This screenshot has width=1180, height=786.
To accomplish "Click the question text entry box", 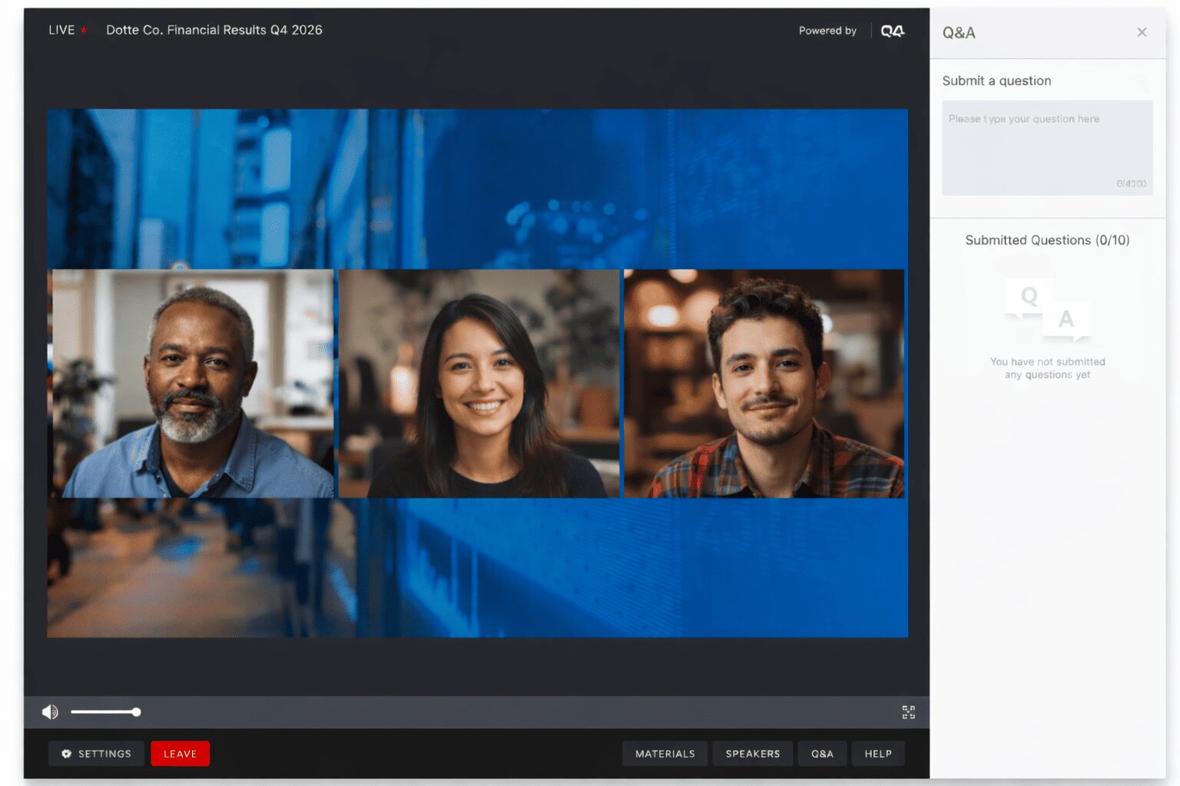I will point(1046,147).
